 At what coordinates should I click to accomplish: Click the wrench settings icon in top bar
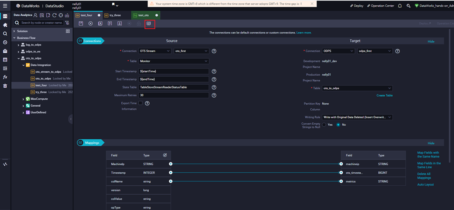pos(408,5)
